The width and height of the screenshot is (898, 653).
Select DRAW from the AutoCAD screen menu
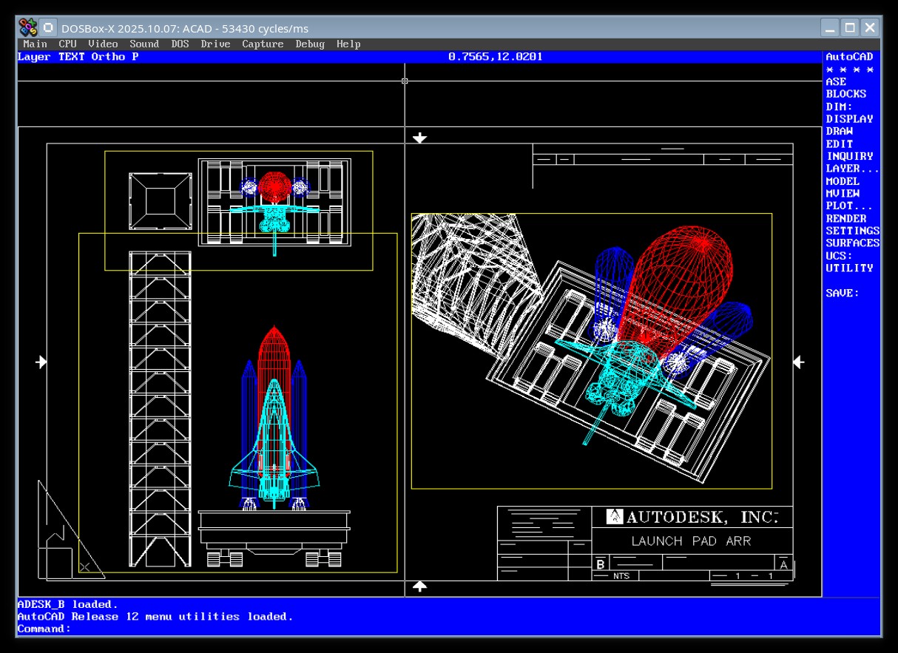point(839,132)
